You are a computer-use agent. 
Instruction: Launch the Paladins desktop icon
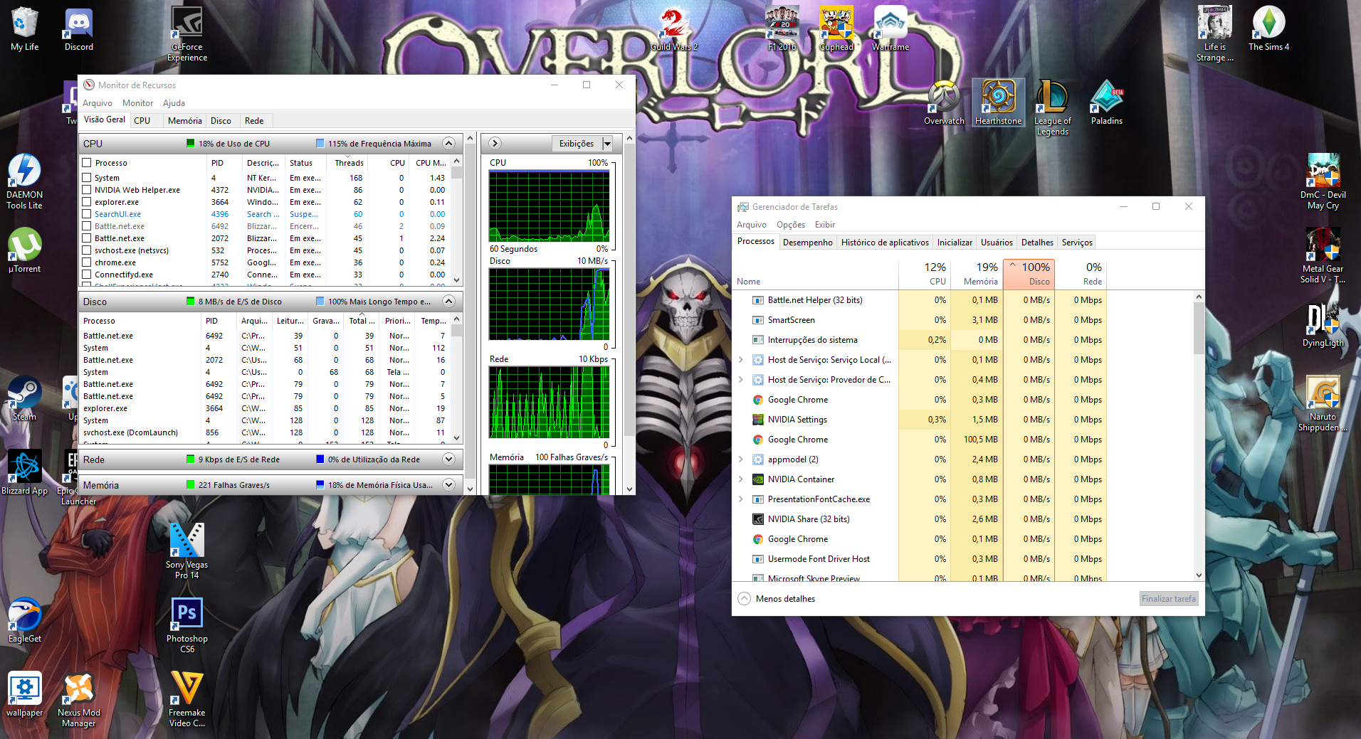coord(1106,103)
